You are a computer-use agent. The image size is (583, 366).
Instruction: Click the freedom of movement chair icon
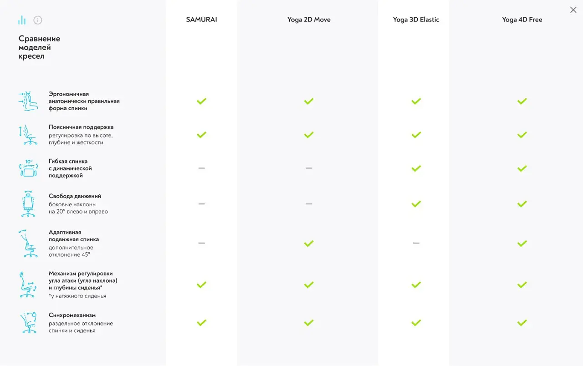[x=28, y=203]
